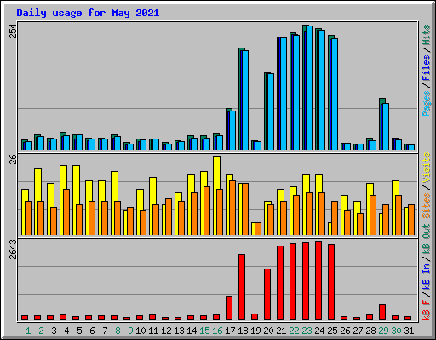Select day label 3 on the x-axis

pyautogui.click(x=54, y=331)
